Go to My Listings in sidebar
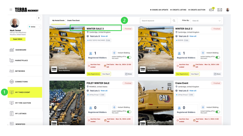243x136 pixels. [25, 114]
